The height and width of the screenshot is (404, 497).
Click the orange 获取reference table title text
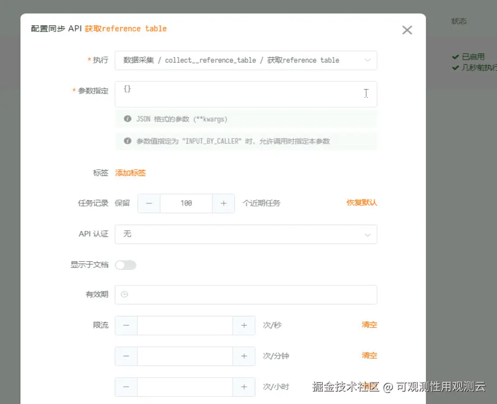(x=126, y=28)
